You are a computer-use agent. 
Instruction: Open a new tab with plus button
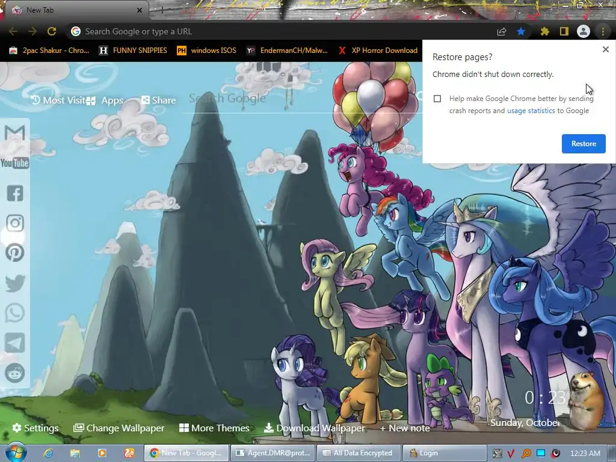[162, 11]
